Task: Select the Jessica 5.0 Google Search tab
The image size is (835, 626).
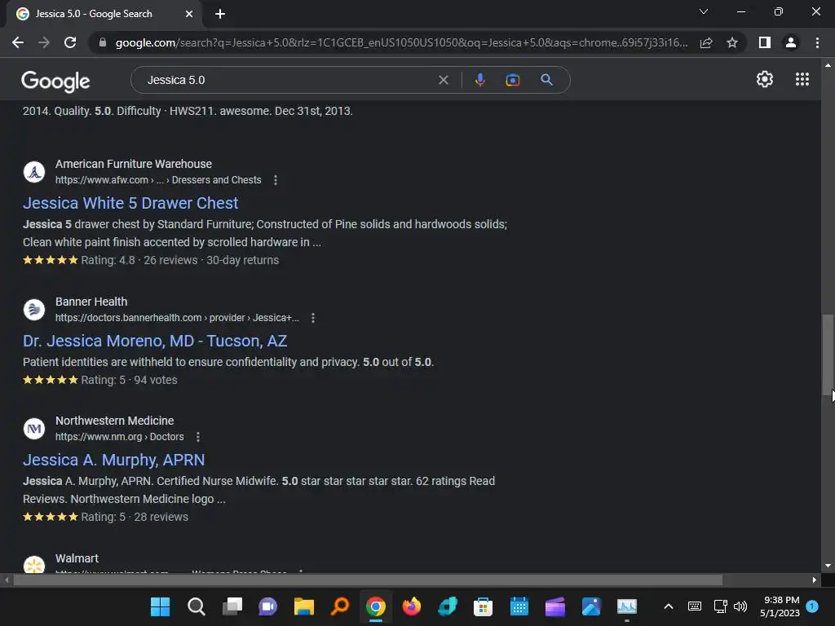Action: 104,14
